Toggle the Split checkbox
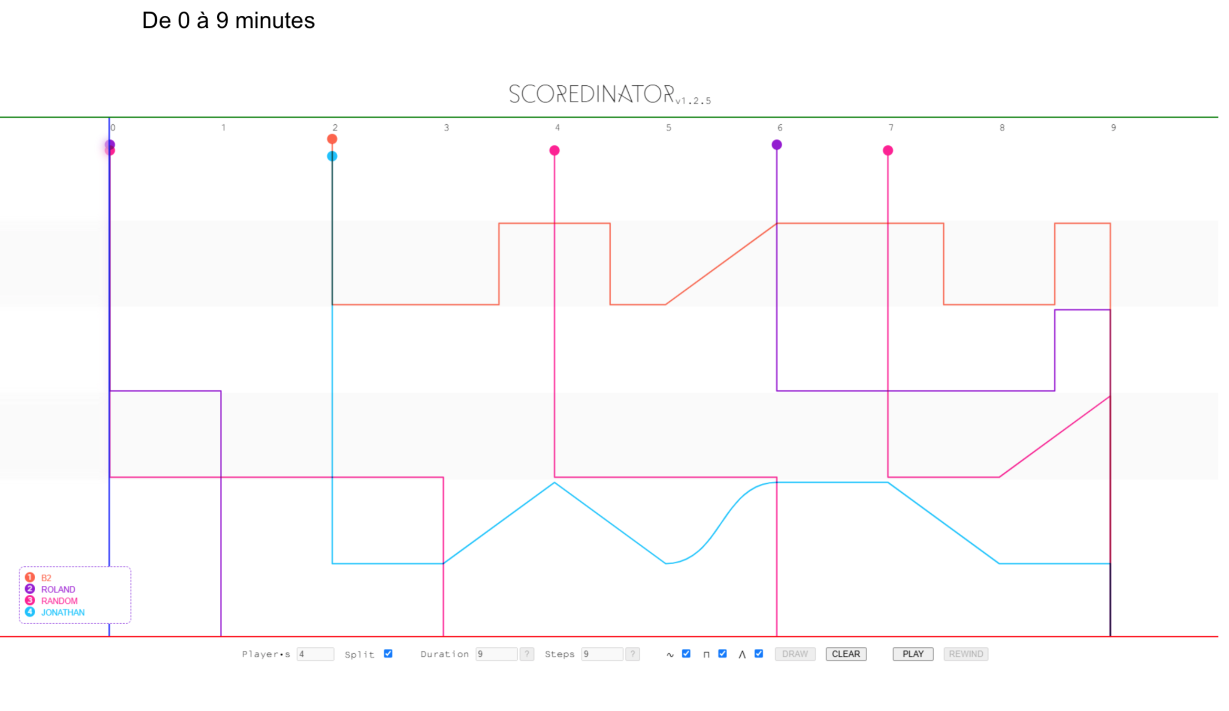1229x711 pixels. (x=388, y=654)
